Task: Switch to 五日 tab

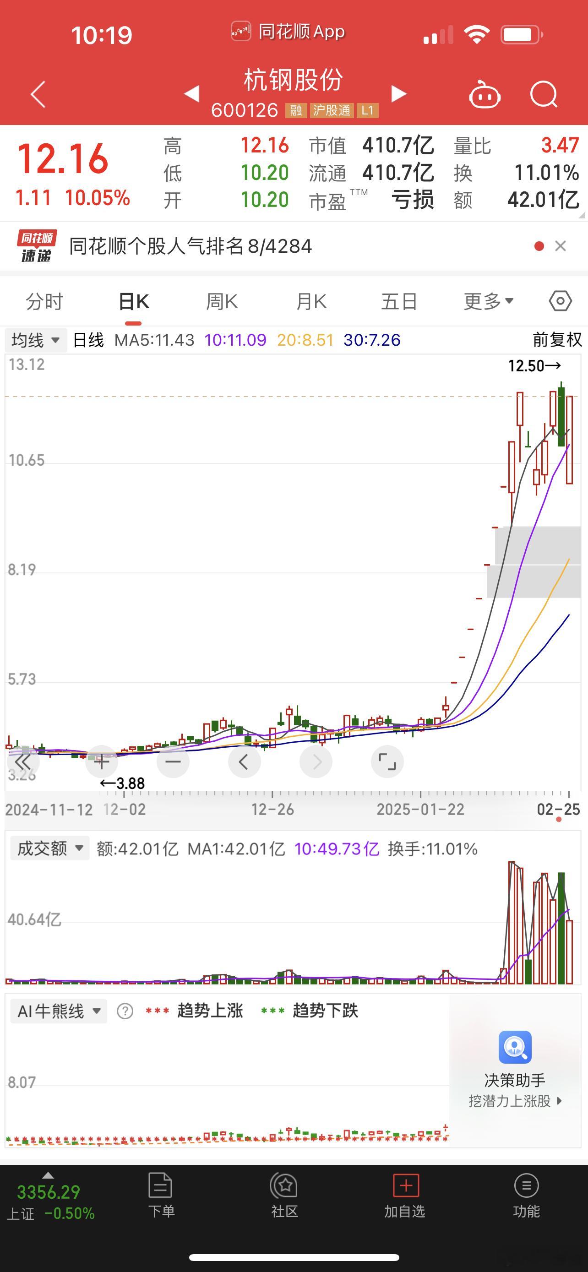Action: pos(399,301)
